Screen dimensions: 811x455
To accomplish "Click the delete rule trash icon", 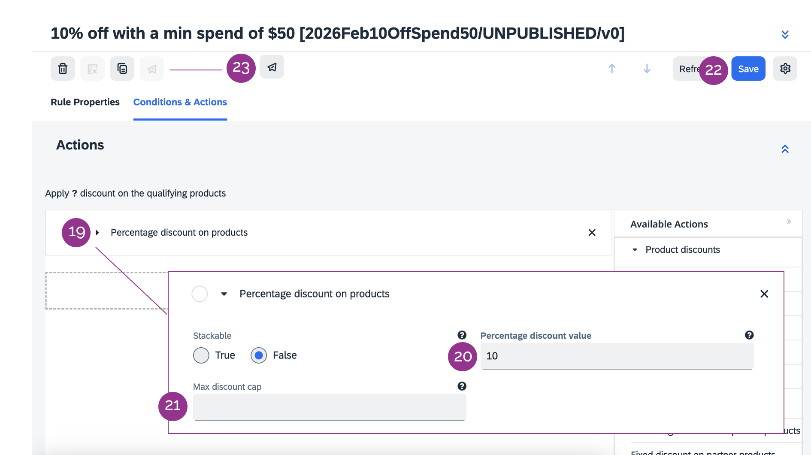I will coord(63,69).
